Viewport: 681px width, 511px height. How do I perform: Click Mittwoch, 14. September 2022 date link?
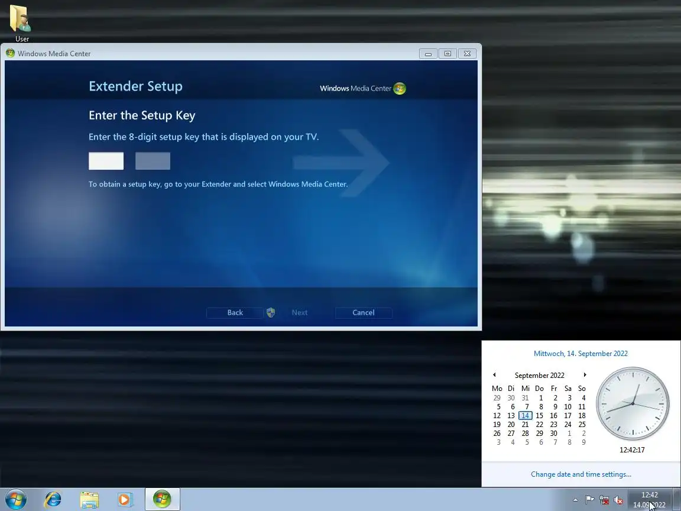tap(581, 353)
